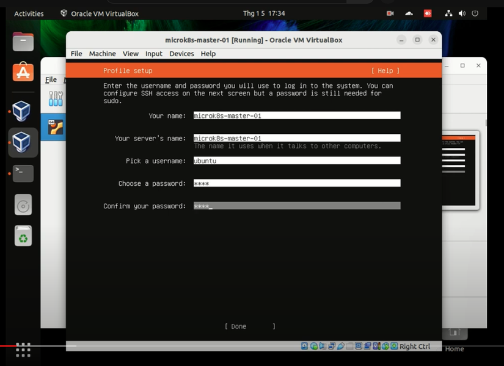Click the shared folders status icon

point(349,346)
